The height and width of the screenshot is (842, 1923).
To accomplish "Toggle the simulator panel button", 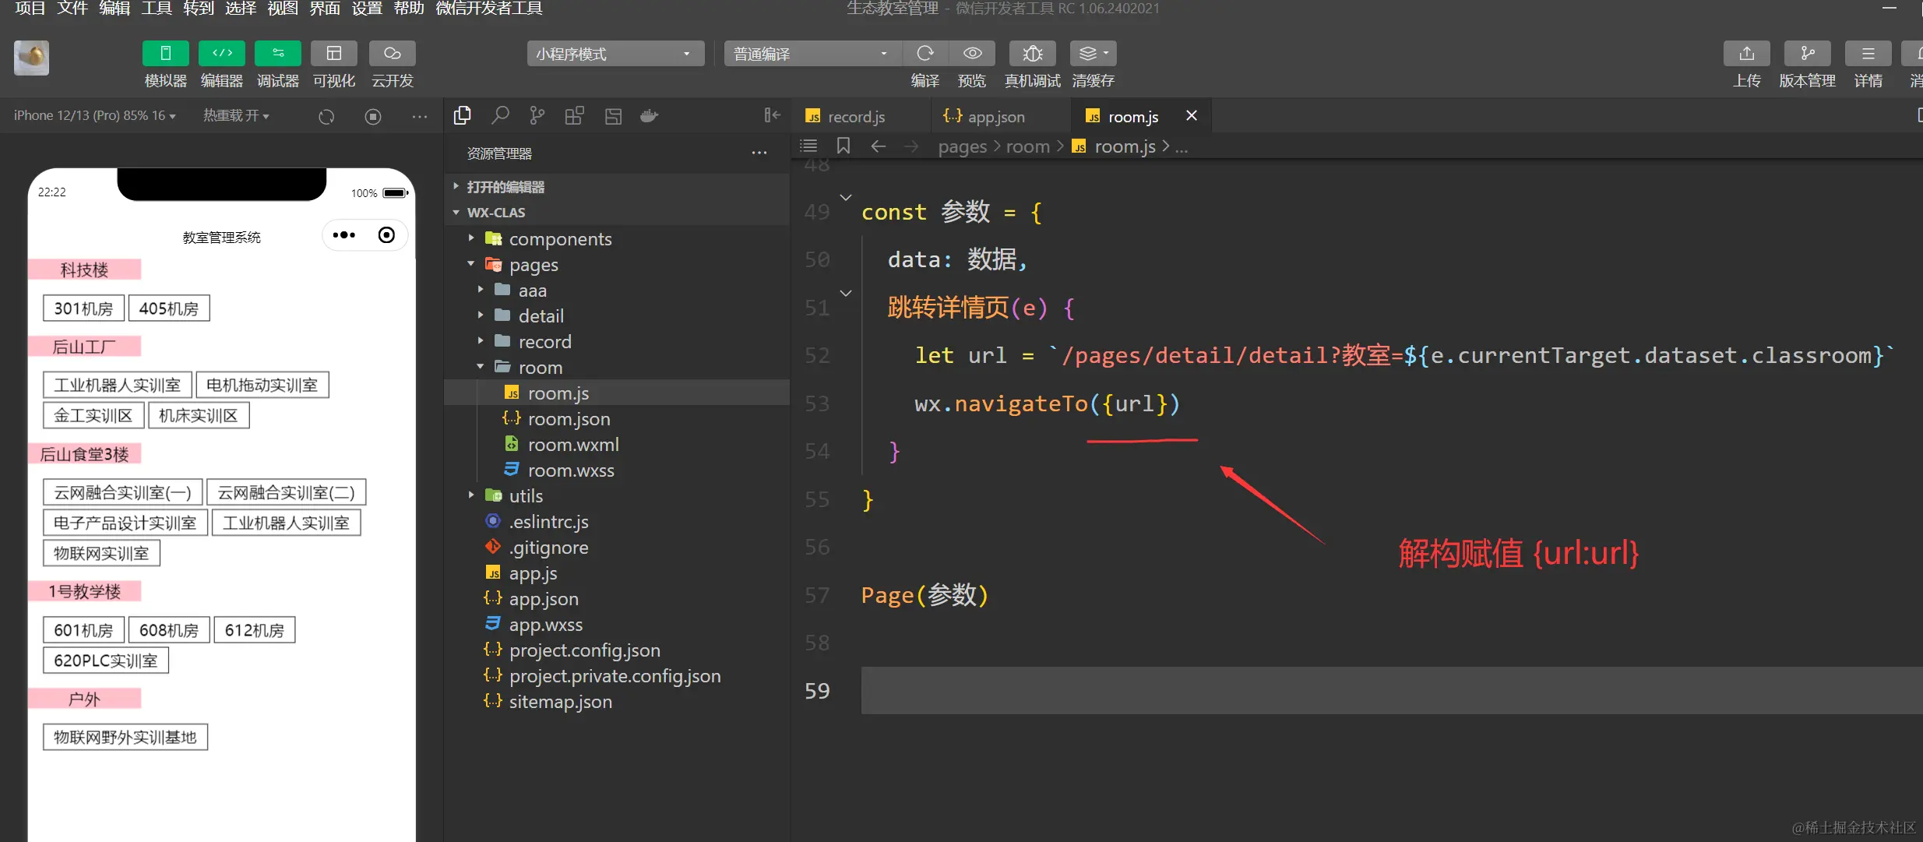I will [165, 54].
